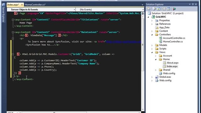Click the editor vertical scrollbar thumb
The image size is (201, 113).
tap(143, 45)
